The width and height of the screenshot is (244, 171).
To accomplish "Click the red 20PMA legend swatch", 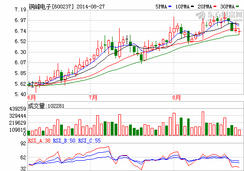I will pyautogui.click(x=215, y=7).
